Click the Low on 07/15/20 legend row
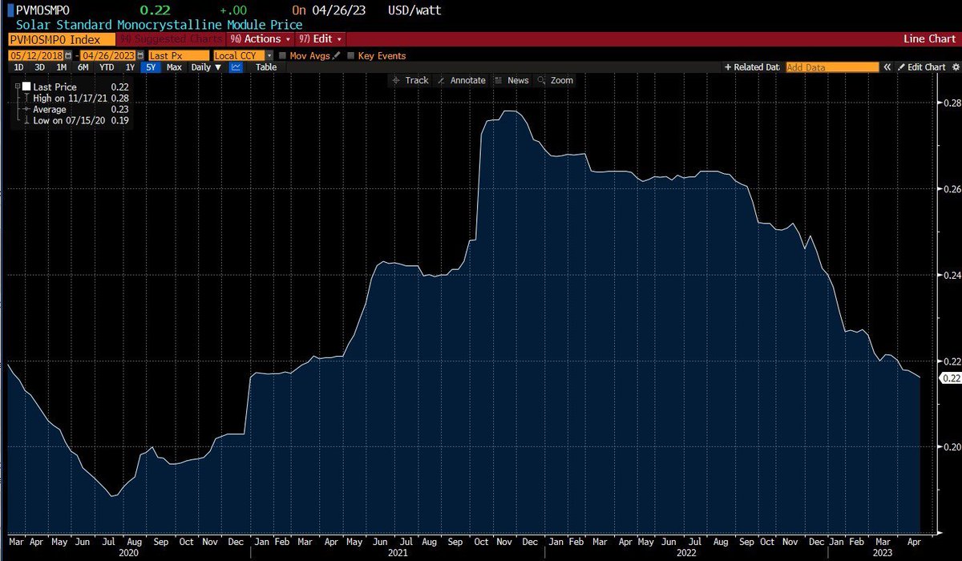962x561 pixels. pyautogui.click(x=76, y=120)
